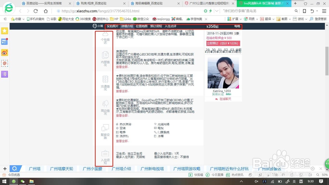Image resolution: width=329 pixels, height=185 pixels.
Task: Click the 交通情况 traffic light icon
Action: click(x=105, y=79)
